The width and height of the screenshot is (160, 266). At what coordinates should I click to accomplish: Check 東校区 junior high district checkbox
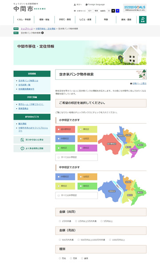[x=59, y=186]
